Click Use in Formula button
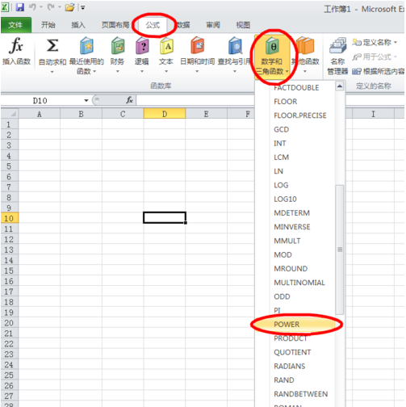This screenshot has width=406, height=407. pyautogui.click(x=375, y=57)
